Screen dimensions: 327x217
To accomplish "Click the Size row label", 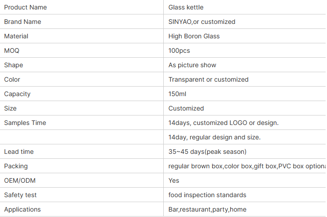I will pos(10,108).
